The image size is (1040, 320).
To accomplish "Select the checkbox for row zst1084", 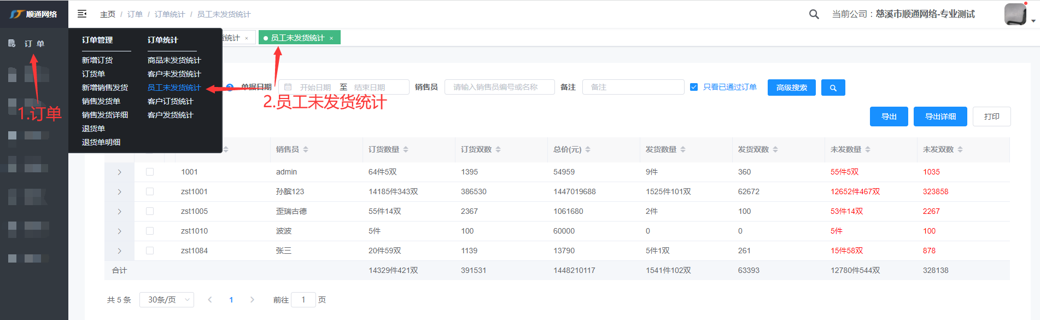I will click(150, 251).
